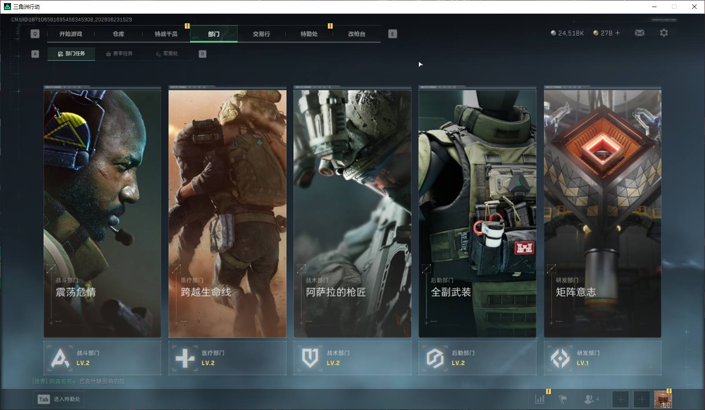
Task: Click the 医疗部门 LV.2 button
Action: coord(227,358)
